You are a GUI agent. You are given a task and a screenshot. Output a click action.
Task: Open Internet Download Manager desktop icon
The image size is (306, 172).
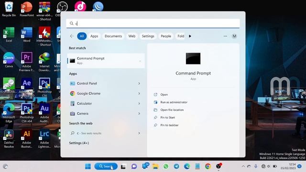point(44,62)
